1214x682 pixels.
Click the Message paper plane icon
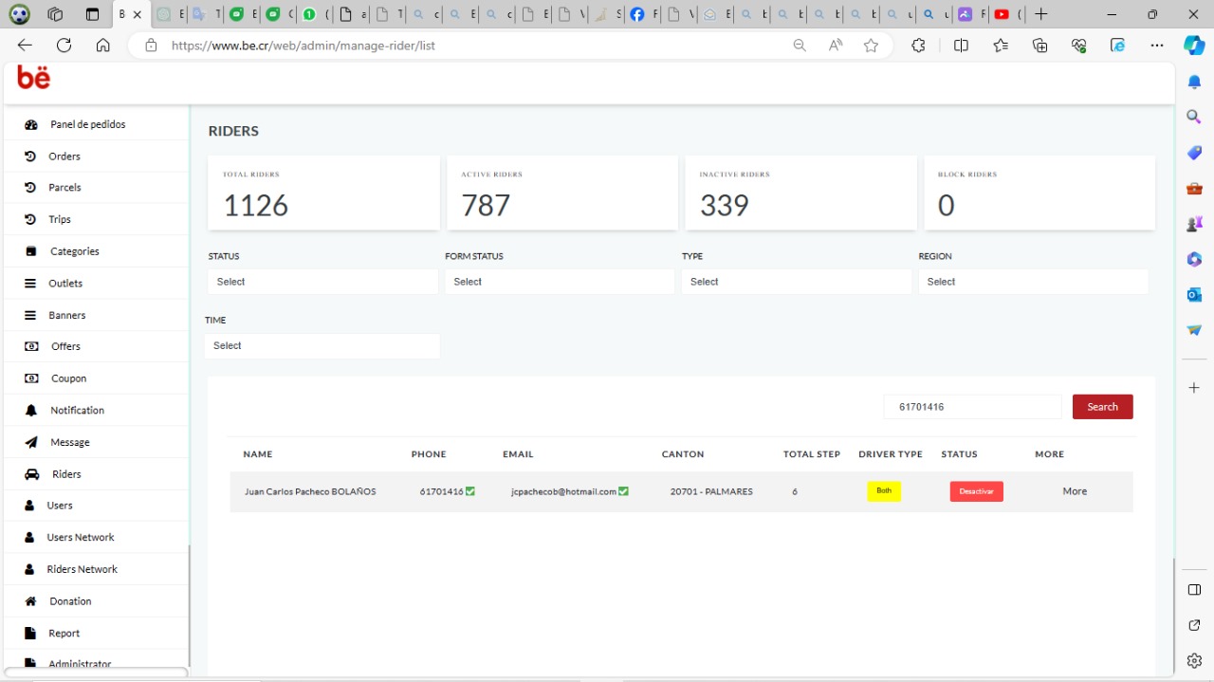(x=31, y=442)
